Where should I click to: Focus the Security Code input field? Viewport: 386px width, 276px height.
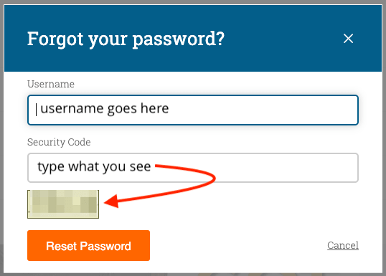point(193,168)
